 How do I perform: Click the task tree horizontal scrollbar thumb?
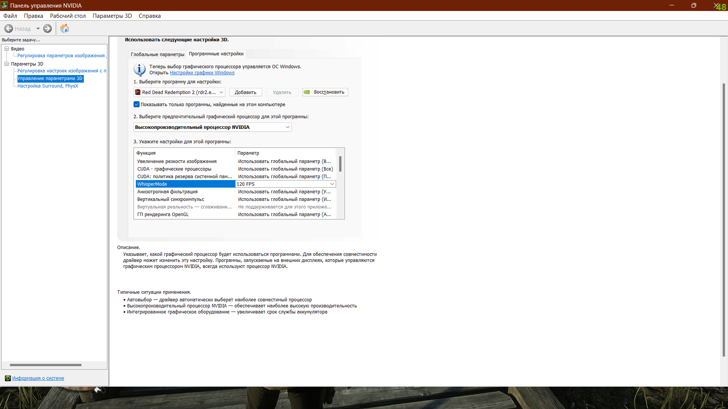click(46, 365)
